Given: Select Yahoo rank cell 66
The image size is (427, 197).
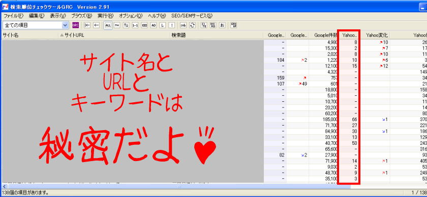Looking at the screenshot, I should [x=354, y=119].
